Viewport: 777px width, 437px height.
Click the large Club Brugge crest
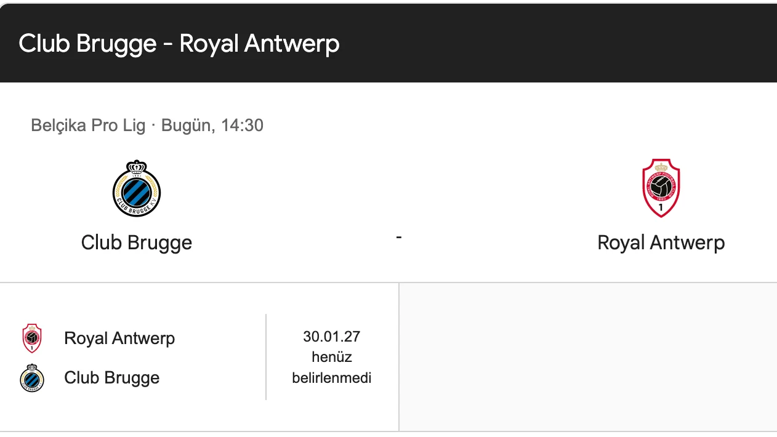tap(137, 188)
